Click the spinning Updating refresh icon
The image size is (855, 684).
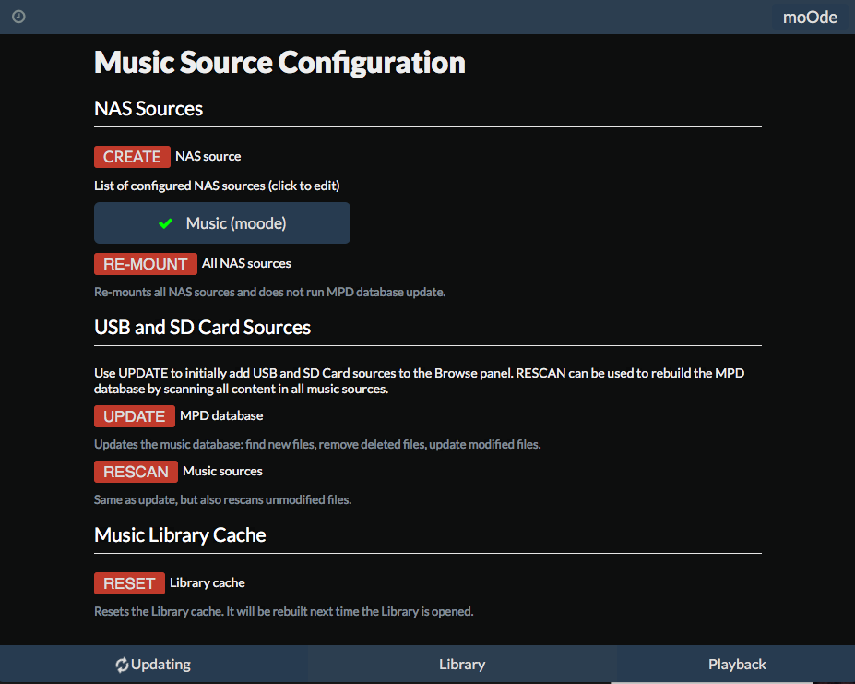(122, 665)
